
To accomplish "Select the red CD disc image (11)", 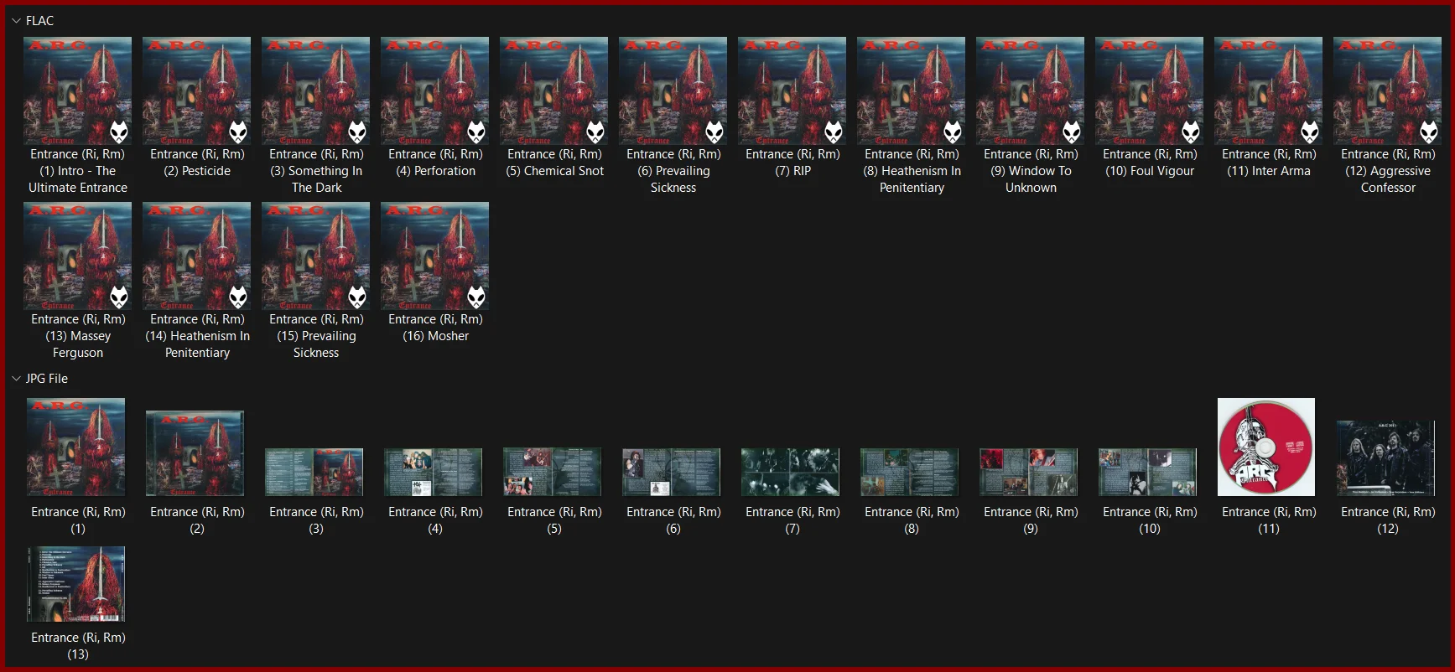I will click(x=1266, y=447).
